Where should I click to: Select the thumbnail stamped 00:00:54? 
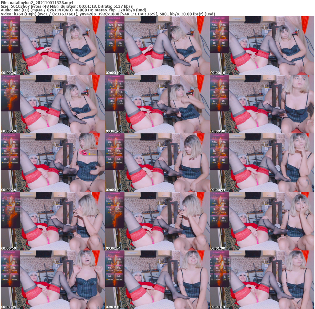pos(157,221)
